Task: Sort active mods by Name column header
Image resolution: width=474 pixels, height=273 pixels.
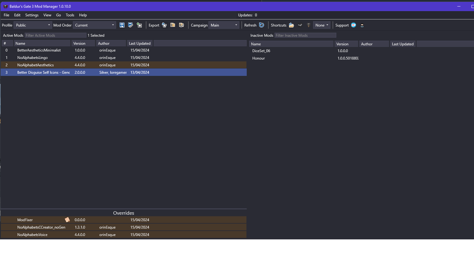Action: (42, 43)
